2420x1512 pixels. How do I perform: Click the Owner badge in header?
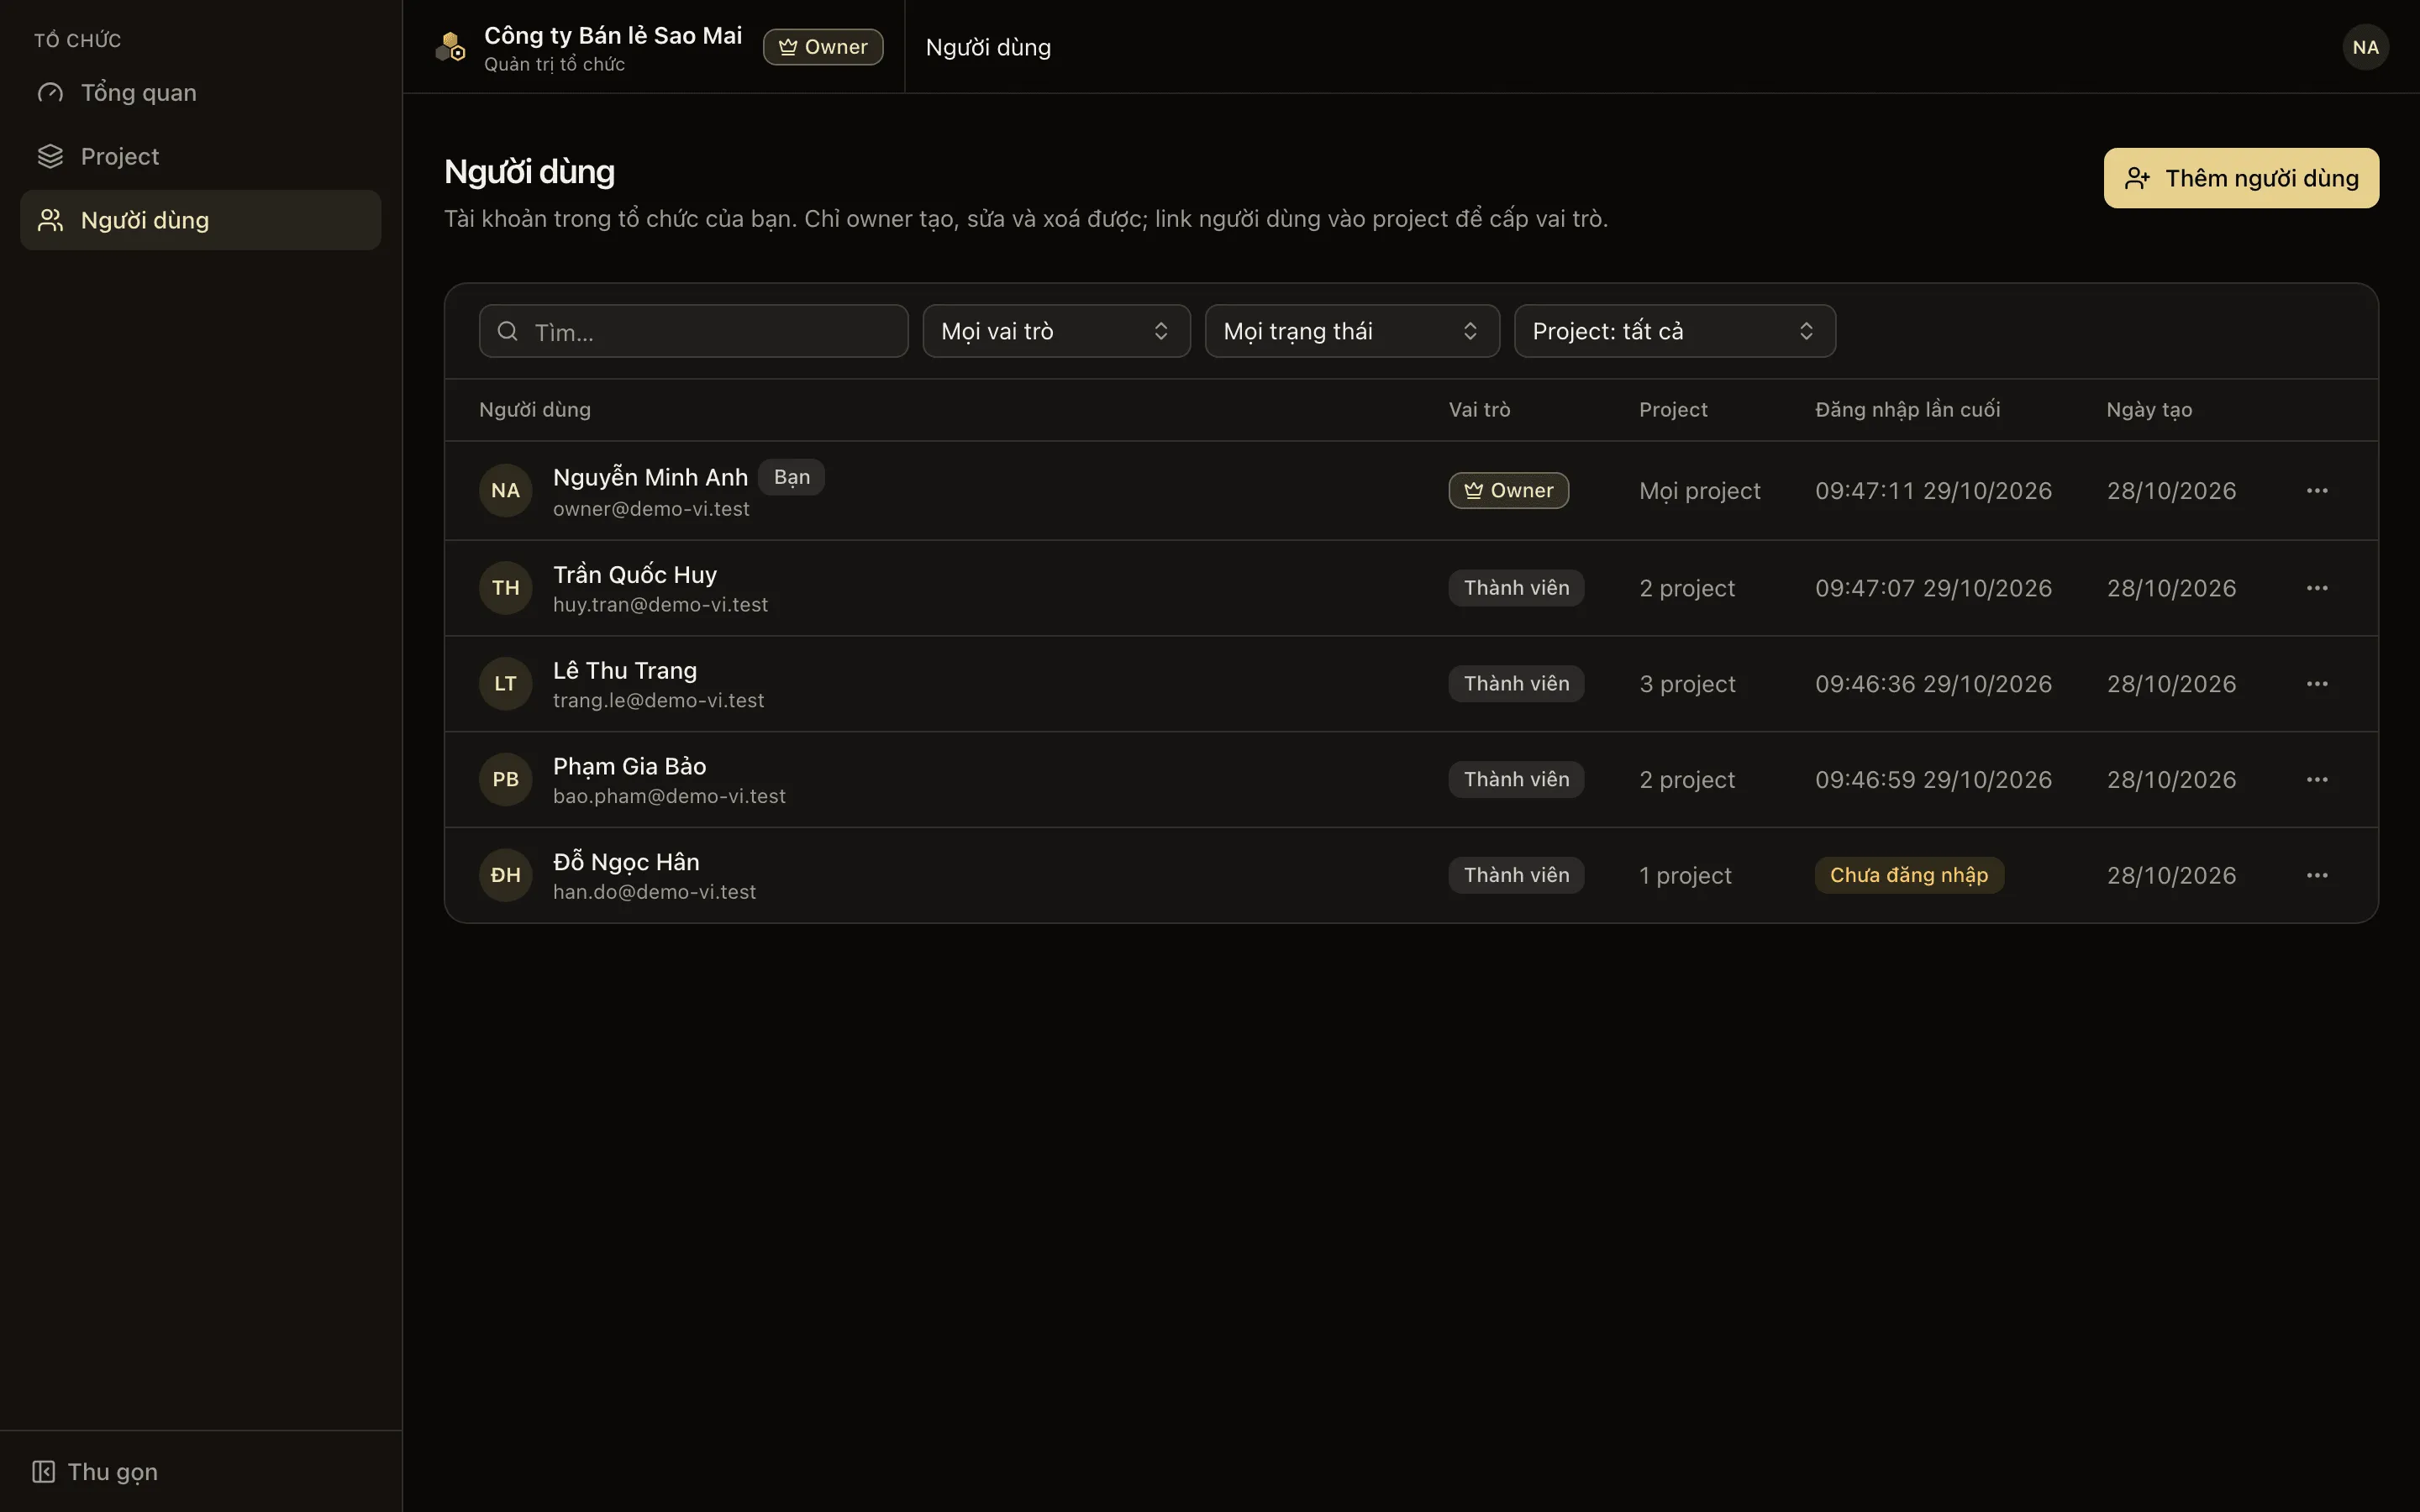pos(823,47)
